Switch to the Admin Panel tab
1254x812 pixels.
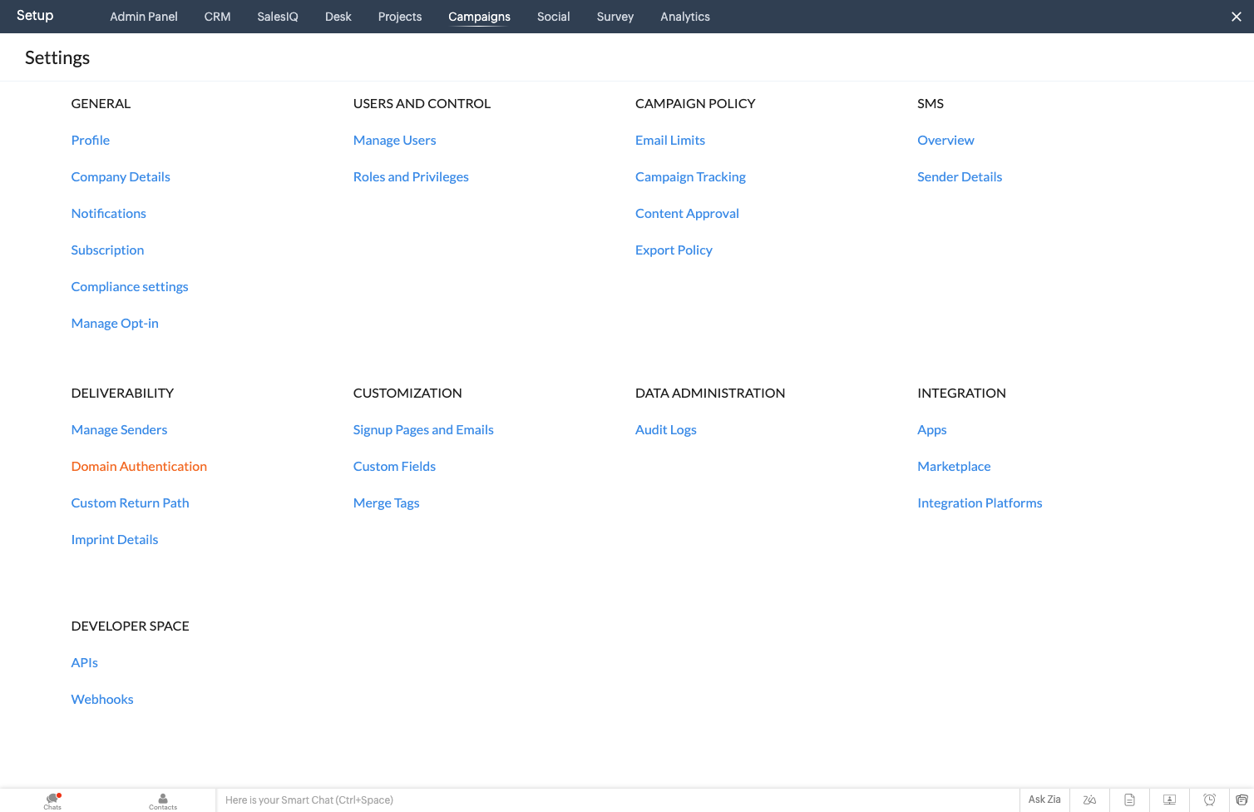click(144, 17)
